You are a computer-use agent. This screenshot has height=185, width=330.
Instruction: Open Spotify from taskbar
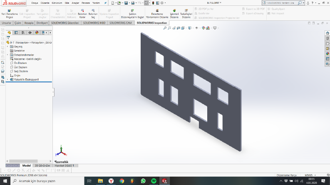pyautogui.click(x=154, y=181)
